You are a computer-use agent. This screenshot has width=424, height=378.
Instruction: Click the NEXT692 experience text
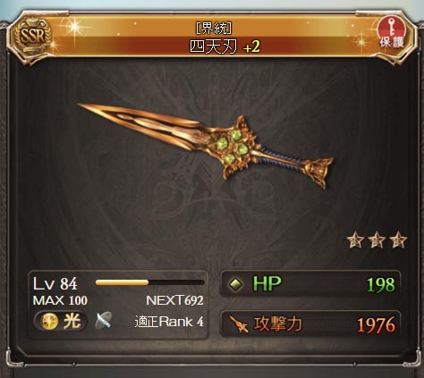(x=174, y=300)
